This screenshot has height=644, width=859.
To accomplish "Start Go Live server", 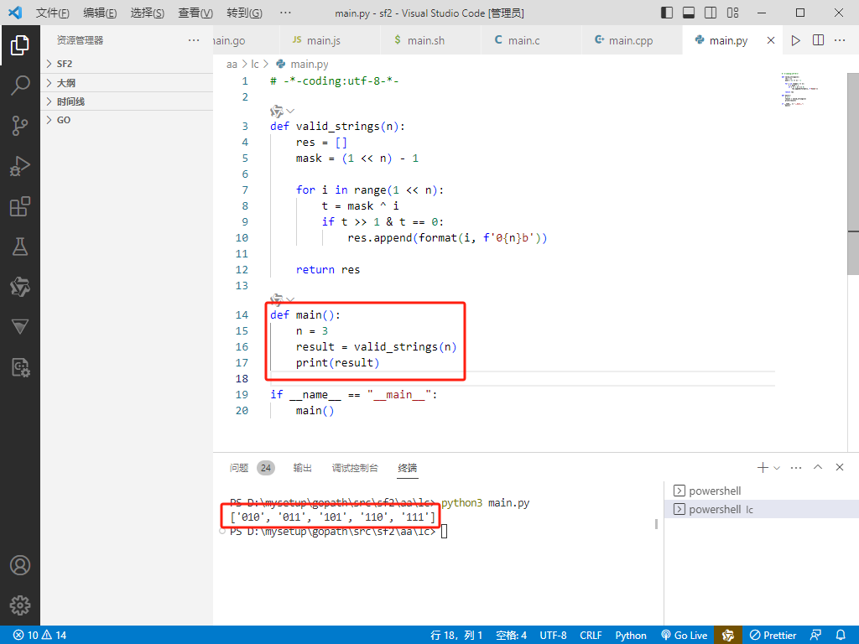I will pos(685,636).
